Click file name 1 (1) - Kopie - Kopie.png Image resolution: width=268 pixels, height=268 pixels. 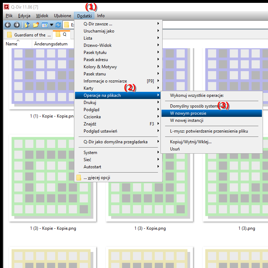click(x=52, y=116)
